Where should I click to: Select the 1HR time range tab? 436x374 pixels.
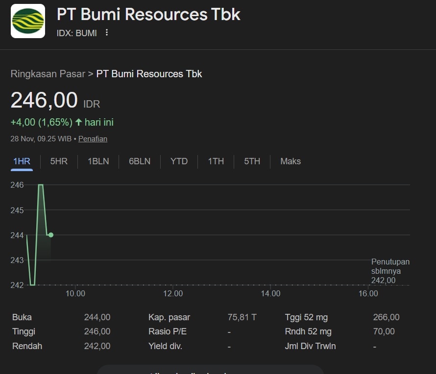point(22,161)
